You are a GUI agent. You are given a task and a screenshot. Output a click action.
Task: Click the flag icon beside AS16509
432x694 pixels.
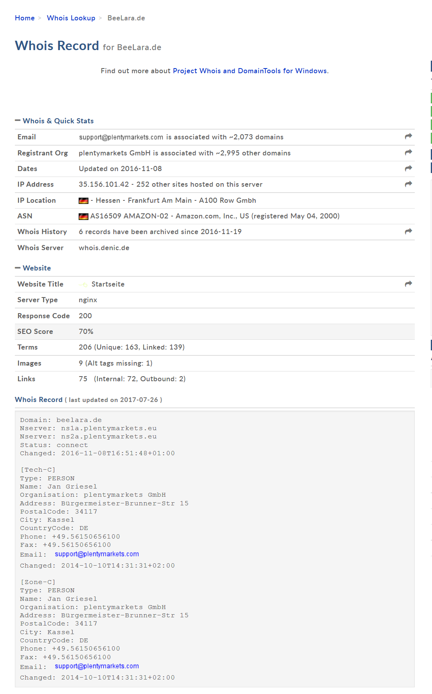click(83, 216)
